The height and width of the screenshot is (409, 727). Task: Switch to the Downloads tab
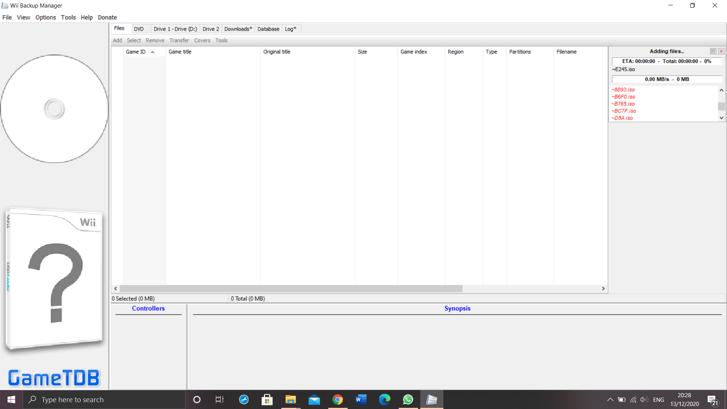coord(238,29)
